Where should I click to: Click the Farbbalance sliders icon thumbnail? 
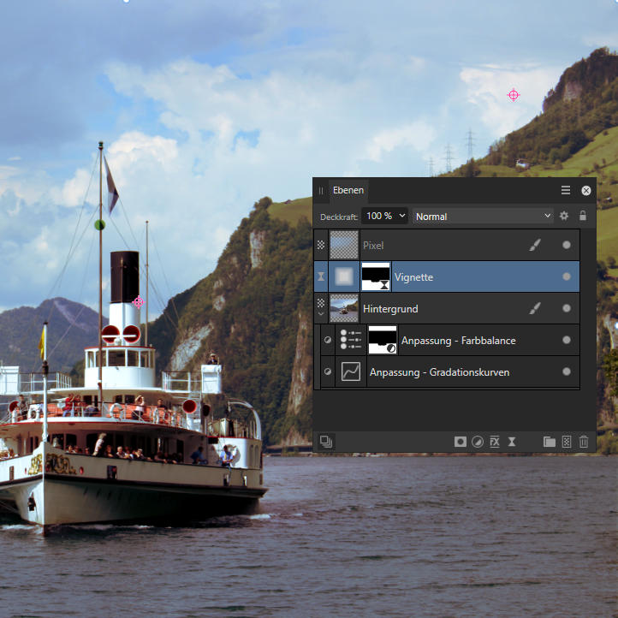pyautogui.click(x=350, y=340)
